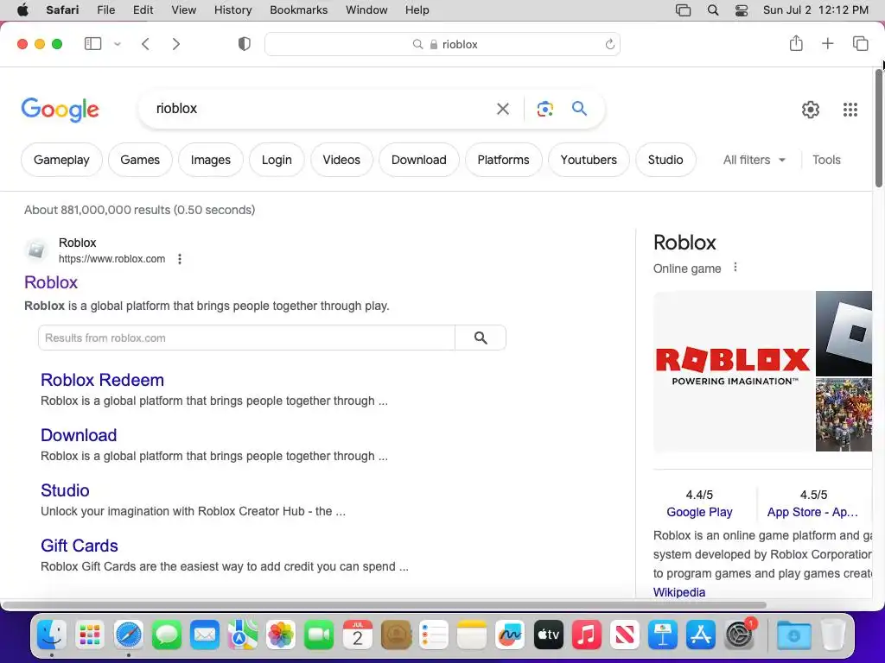Open App Store from the Dock
This screenshot has width=885, height=663.
tap(700, 635)
